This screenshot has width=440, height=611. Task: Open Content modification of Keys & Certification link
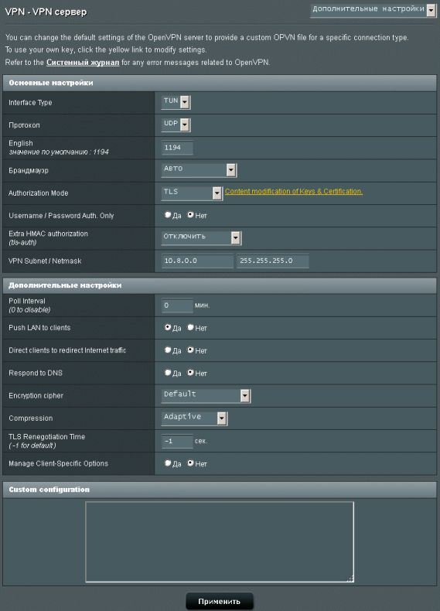(x=294, y=191)
